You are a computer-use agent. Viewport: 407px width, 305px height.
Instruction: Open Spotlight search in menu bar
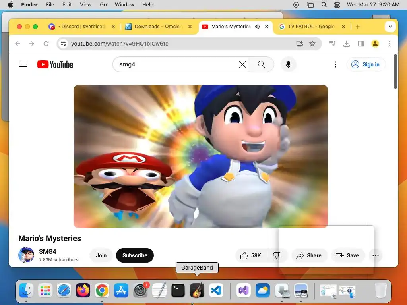tap(324, 5)
